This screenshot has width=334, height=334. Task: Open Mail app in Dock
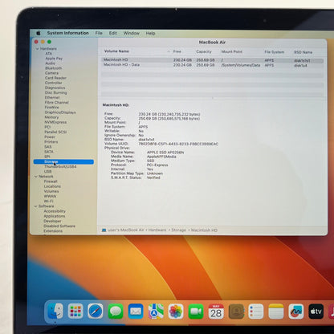pos(136,312)
